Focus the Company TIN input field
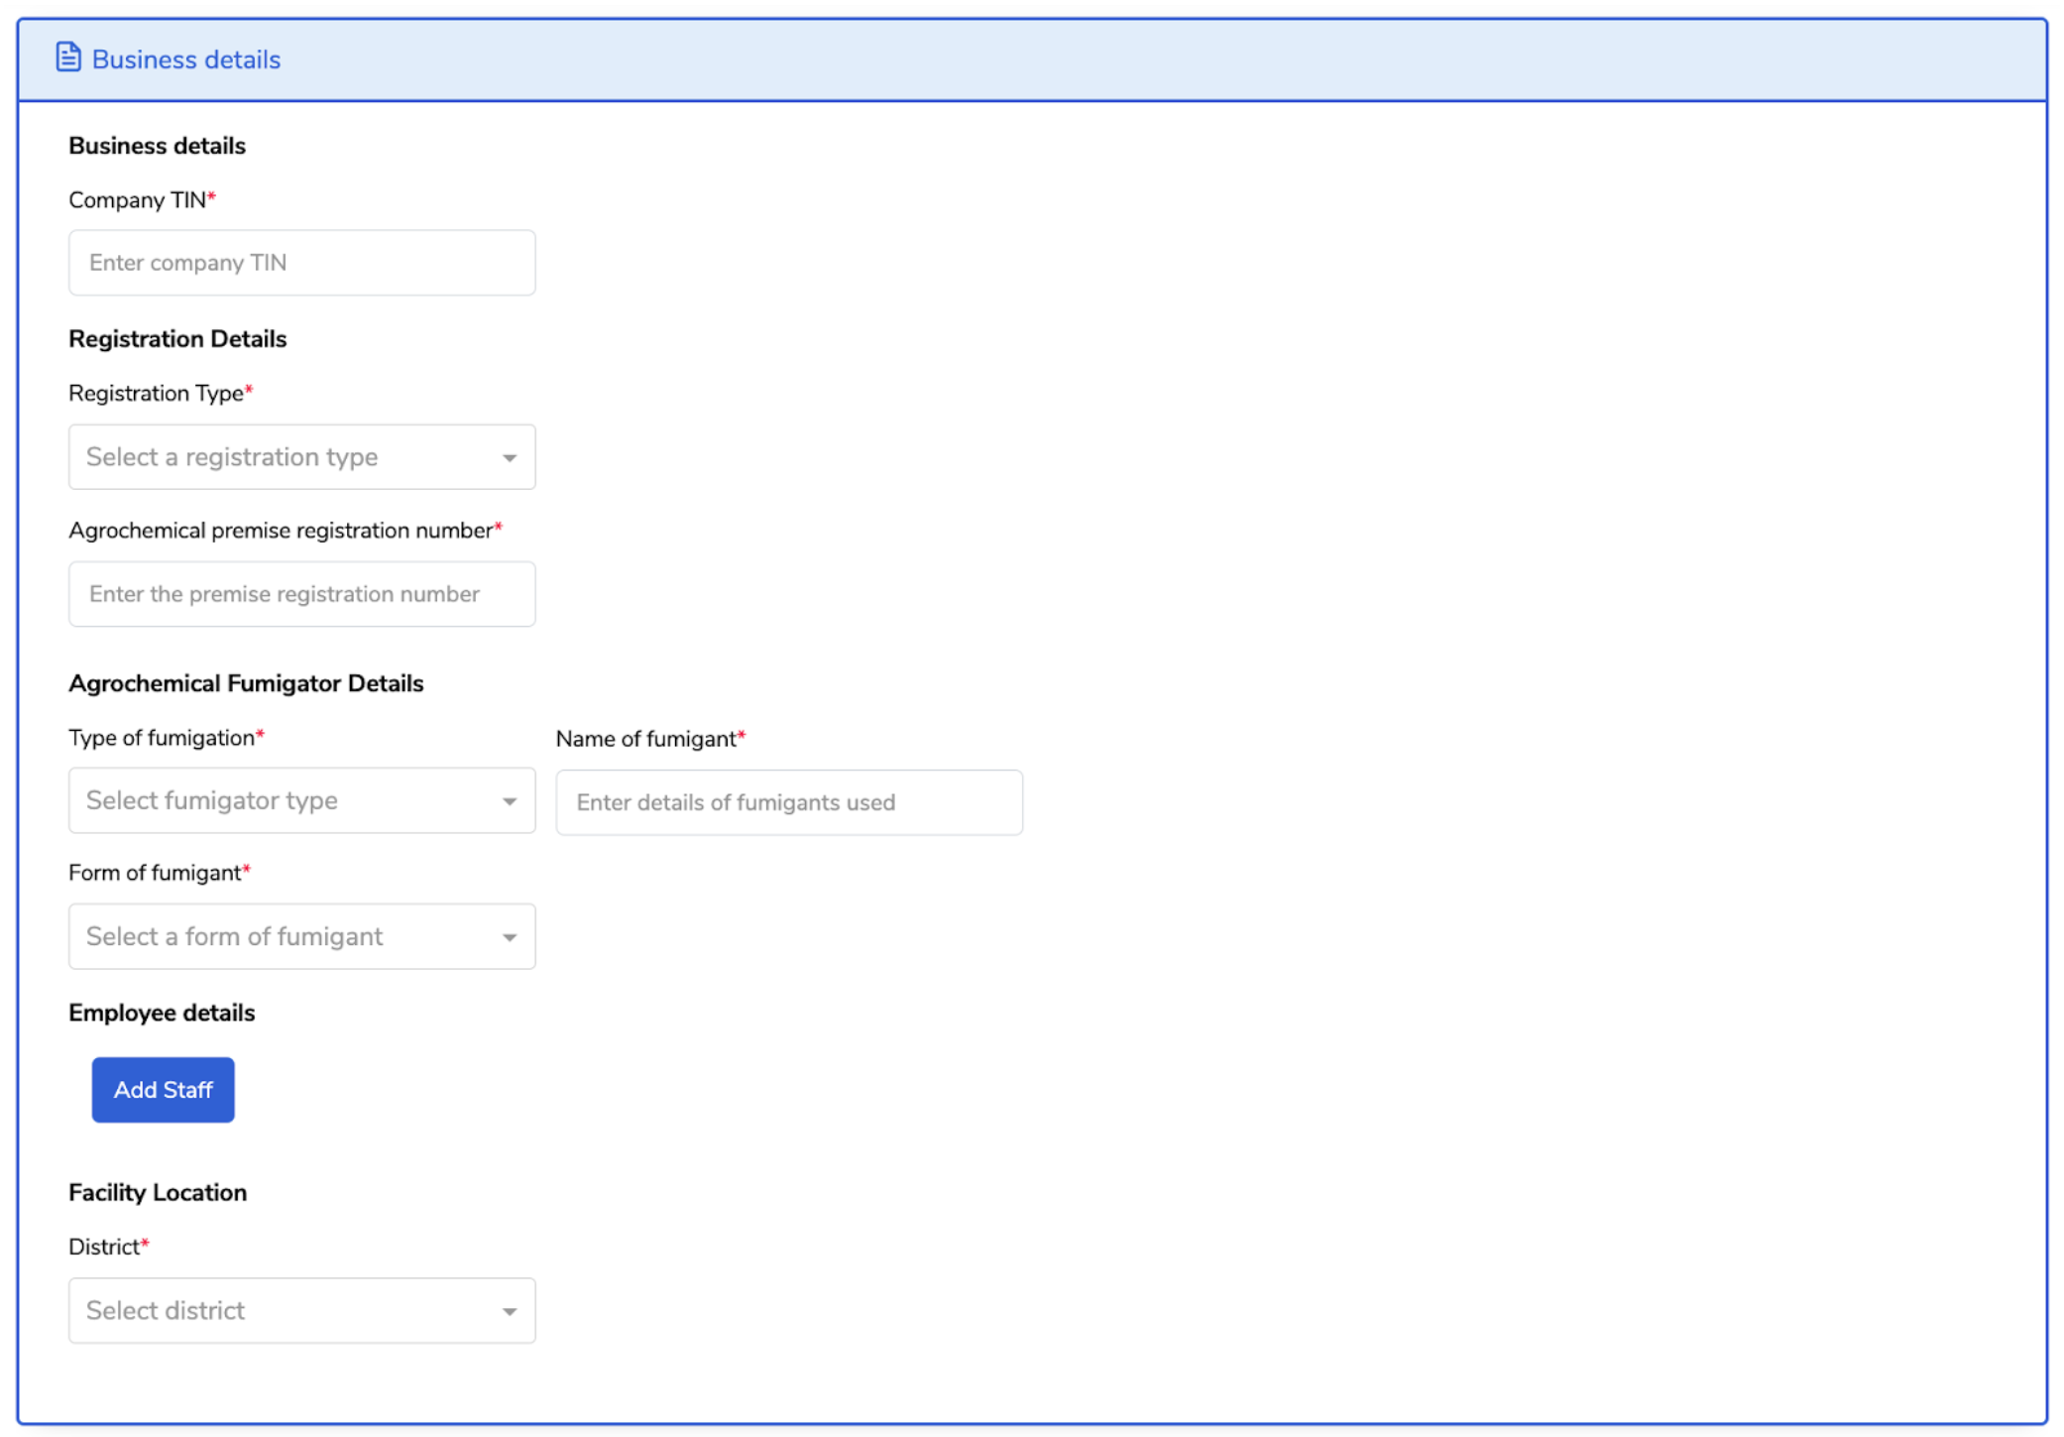Image resolution: width=2064 pixels, height=1437 pixels. 301,263
